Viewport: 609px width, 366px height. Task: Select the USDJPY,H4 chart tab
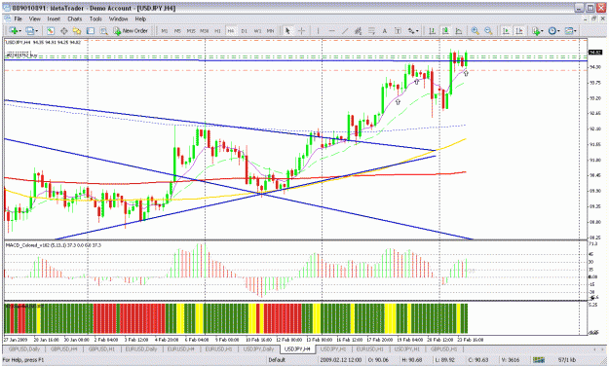(x=297, y=348)
